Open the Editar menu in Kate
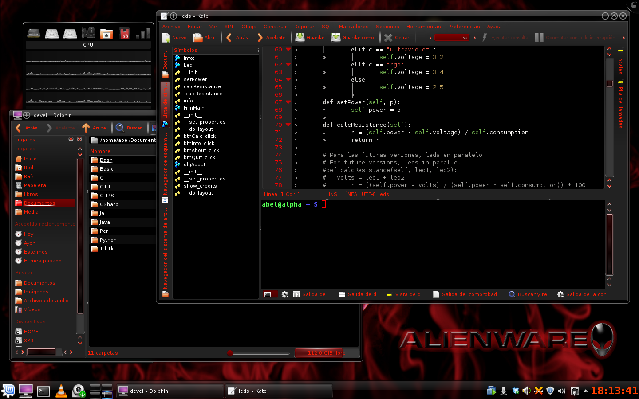639x399 pixels. tap(195, 27)
